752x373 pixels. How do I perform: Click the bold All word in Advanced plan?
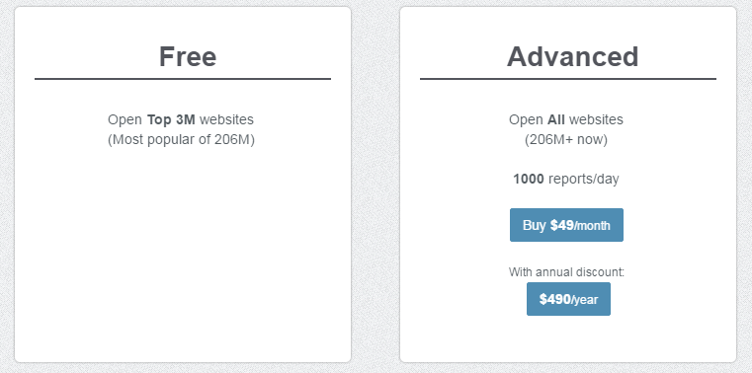(555, 119)
